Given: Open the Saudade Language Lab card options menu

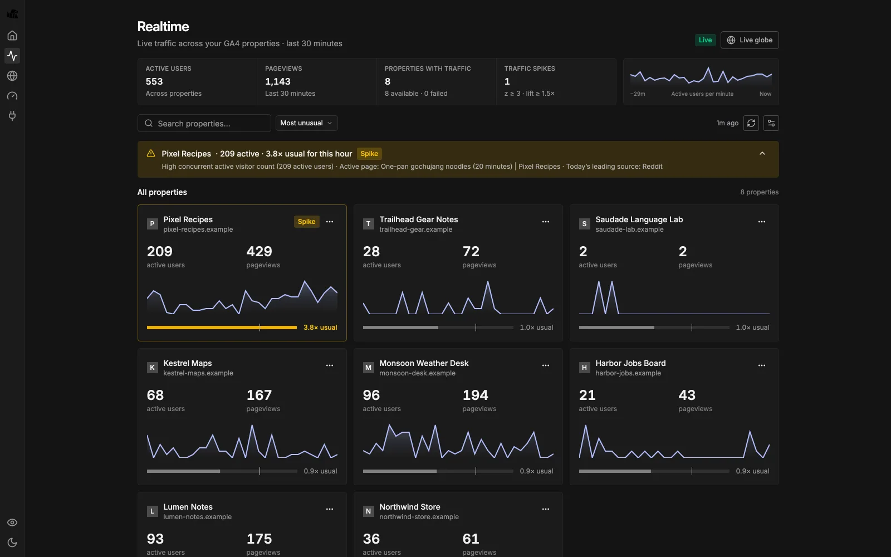Looking at the screenshot, I should pyautogui.click(x=762, y=222).
